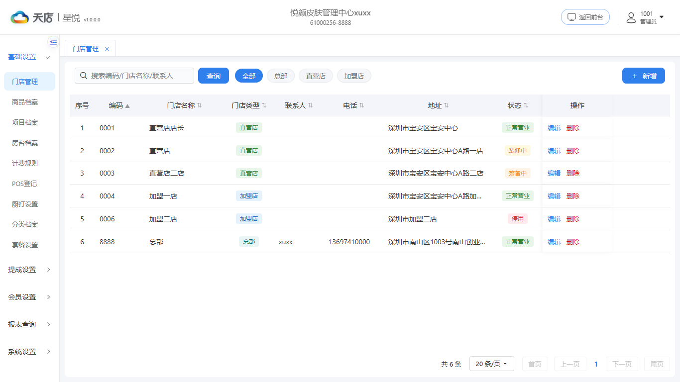Sort by 联系人 column arrows
The width and height of the screenshot is (680, 382).
[310, 105]
